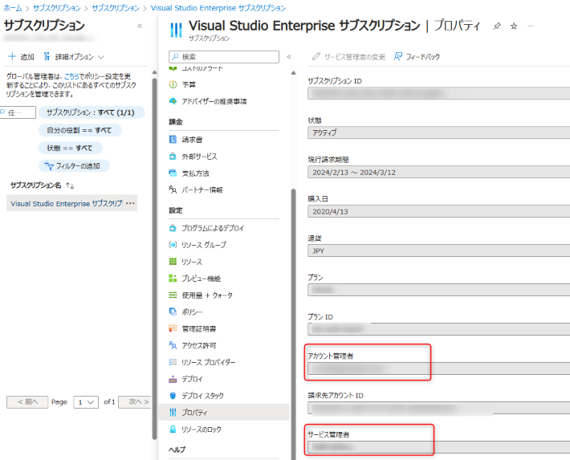Add a filter with フィルターの追加

pos(74,165)
